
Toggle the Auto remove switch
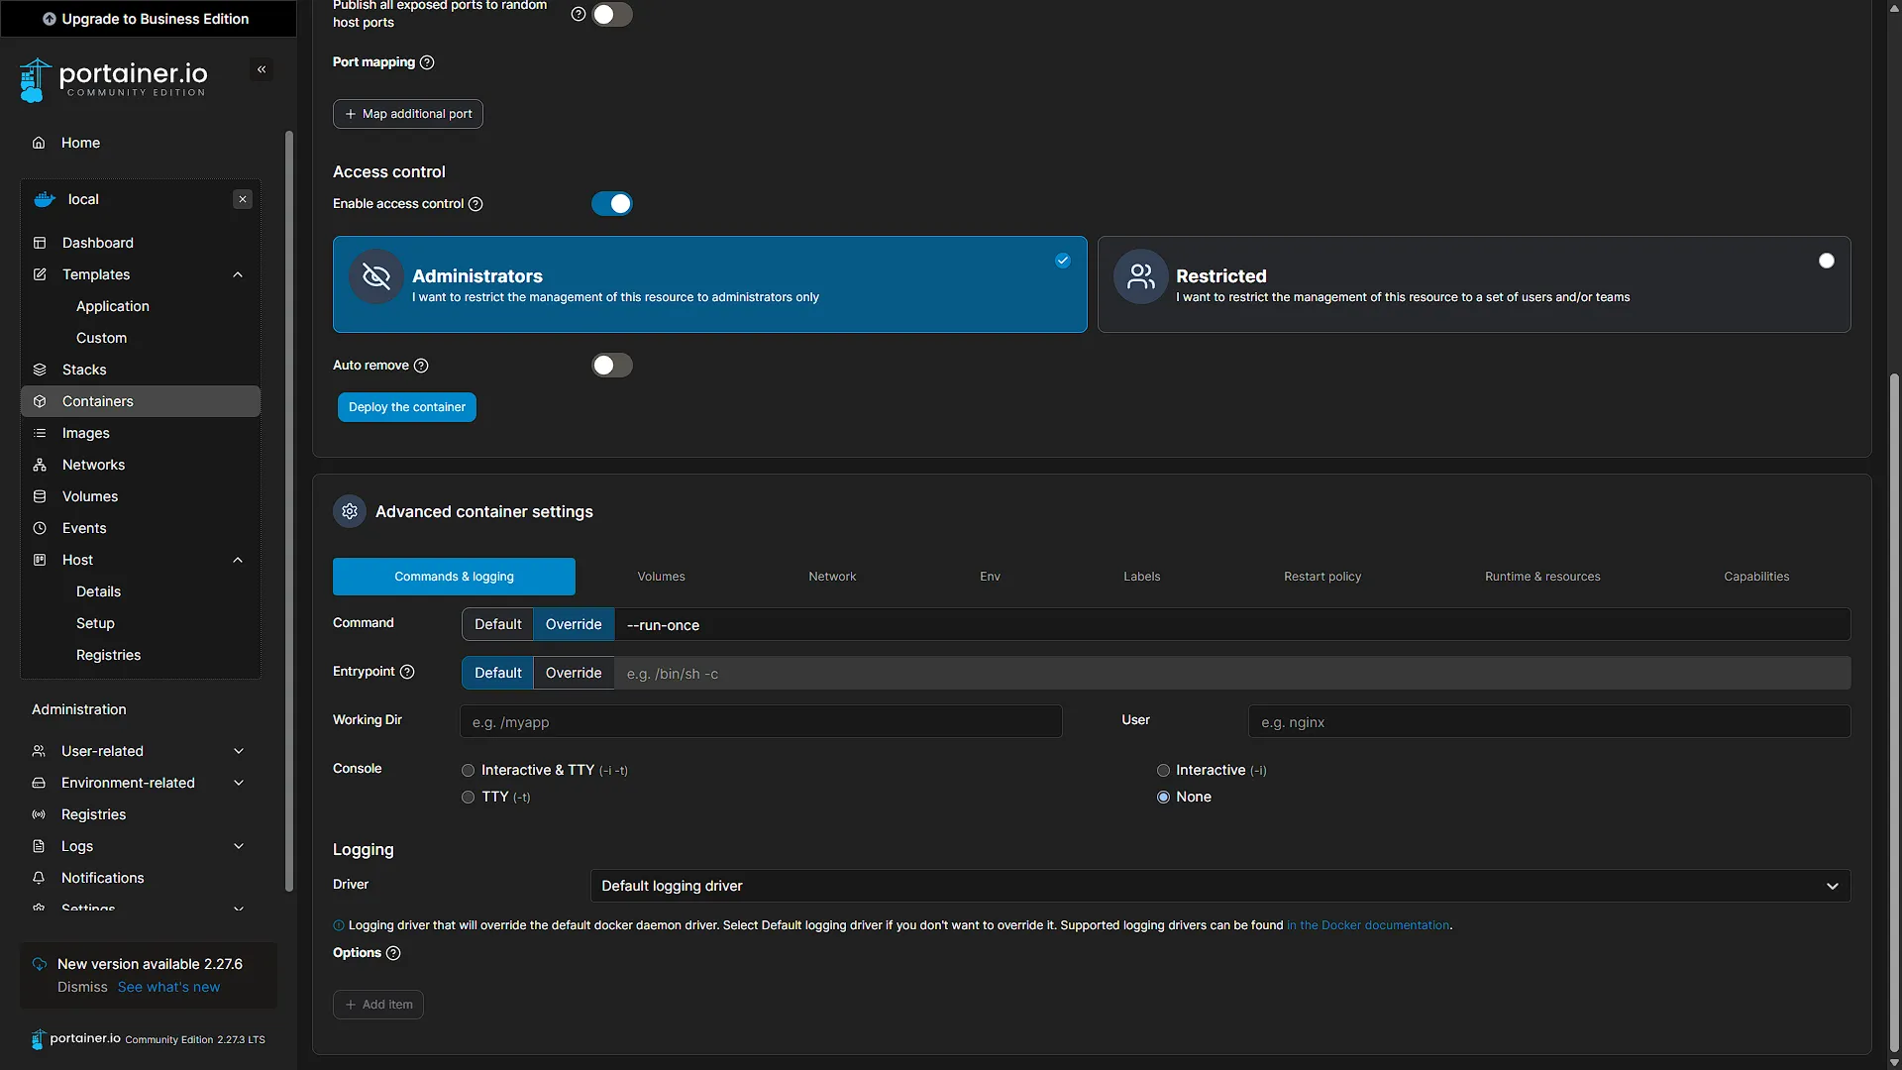pyautogui.click(x=612, y=366)
